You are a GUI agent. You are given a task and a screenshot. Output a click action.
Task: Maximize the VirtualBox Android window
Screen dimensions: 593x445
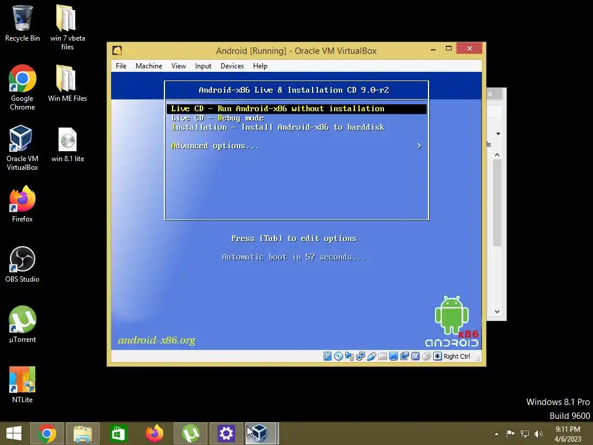[x=449, y=49]
